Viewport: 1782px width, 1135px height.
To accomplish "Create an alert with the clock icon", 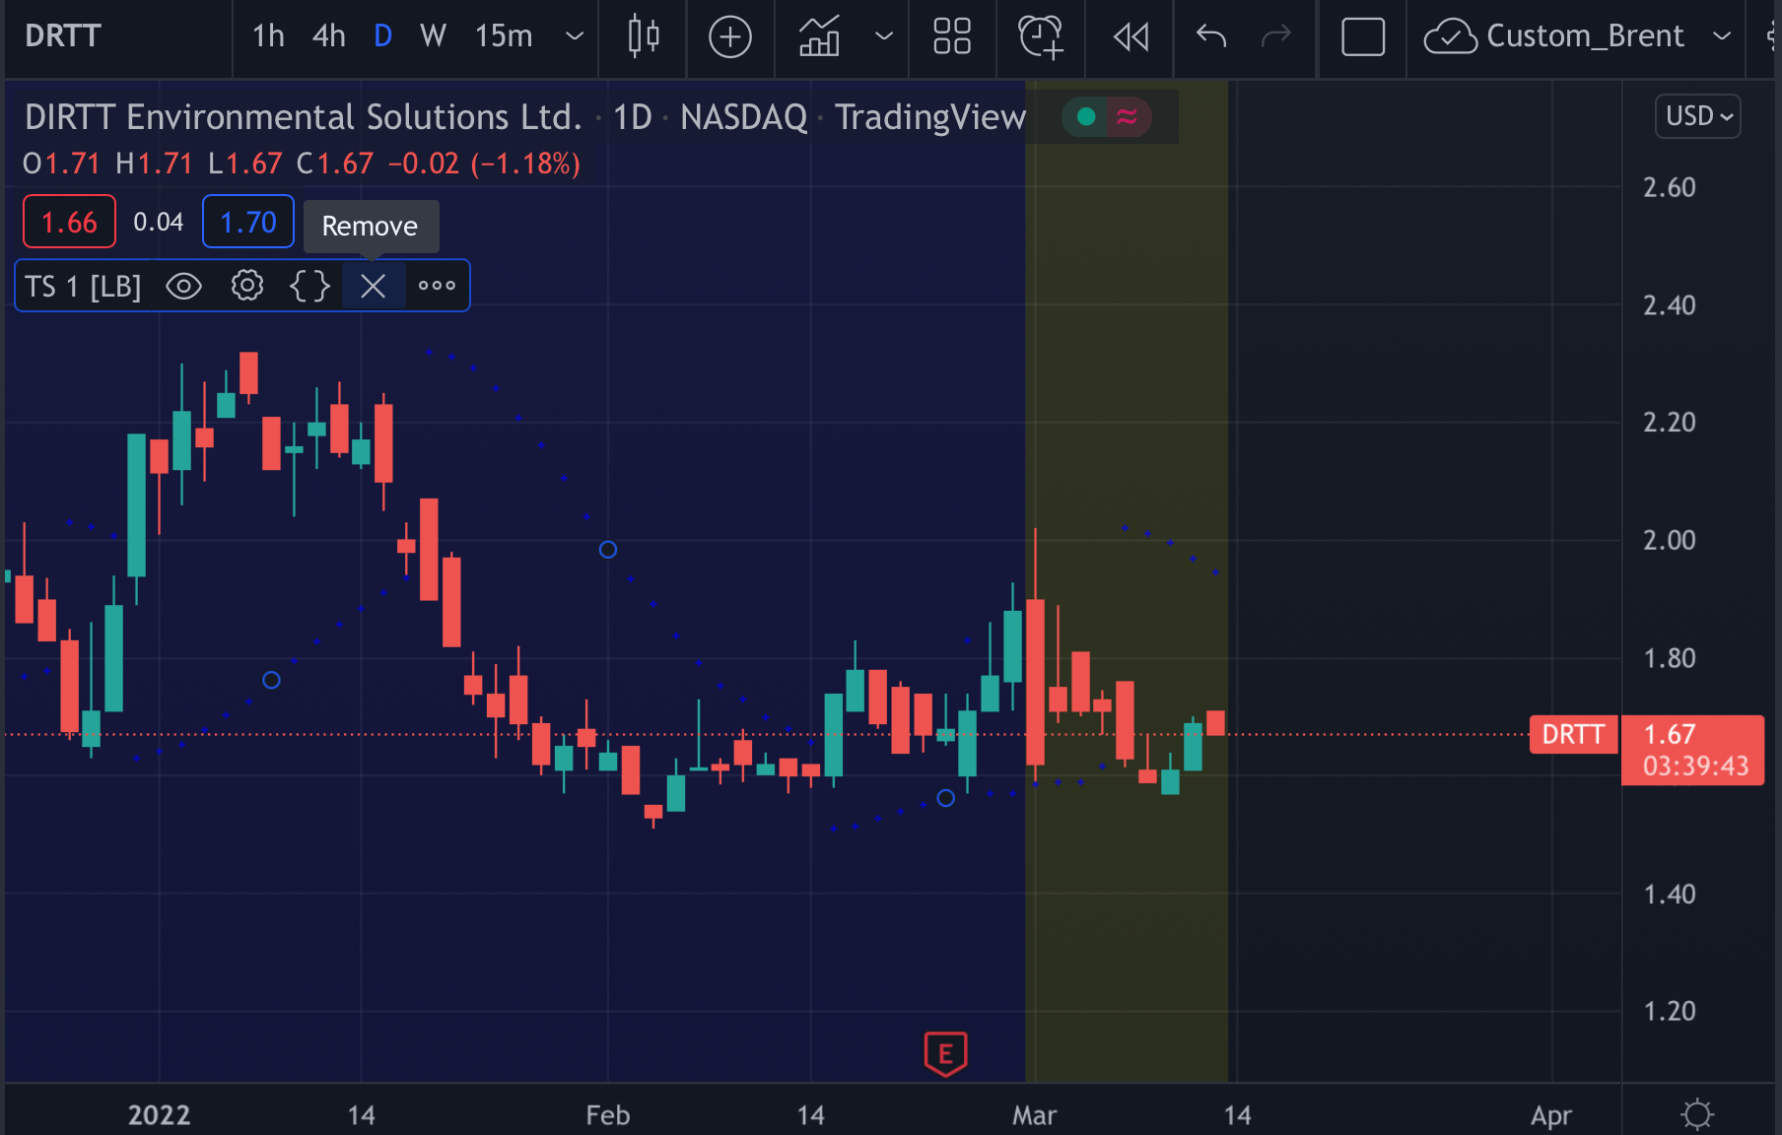I will [x=1041, y=36].
